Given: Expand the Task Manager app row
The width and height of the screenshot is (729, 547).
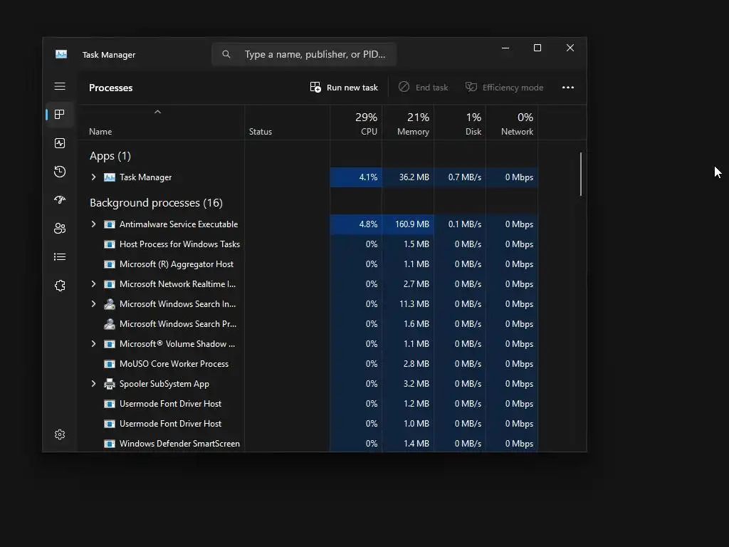Looking at the screenshot, I should (x=93, y=177).
